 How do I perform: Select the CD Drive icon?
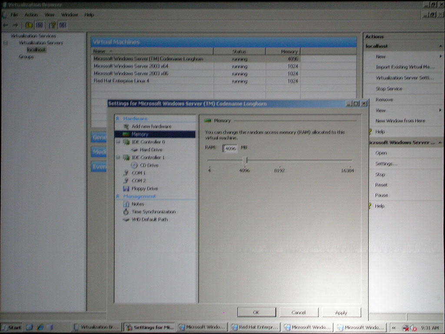[x=134, y=165]
